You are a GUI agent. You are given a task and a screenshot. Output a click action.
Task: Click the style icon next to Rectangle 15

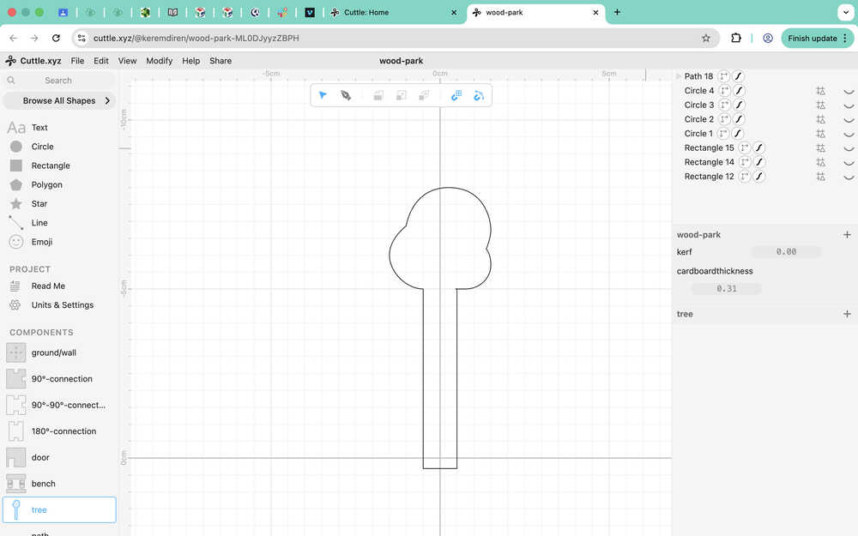[x=758, y=148]
